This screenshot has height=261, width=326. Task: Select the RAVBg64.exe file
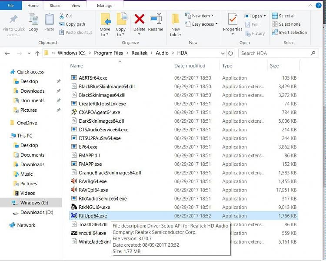click(x=89, y=181)
